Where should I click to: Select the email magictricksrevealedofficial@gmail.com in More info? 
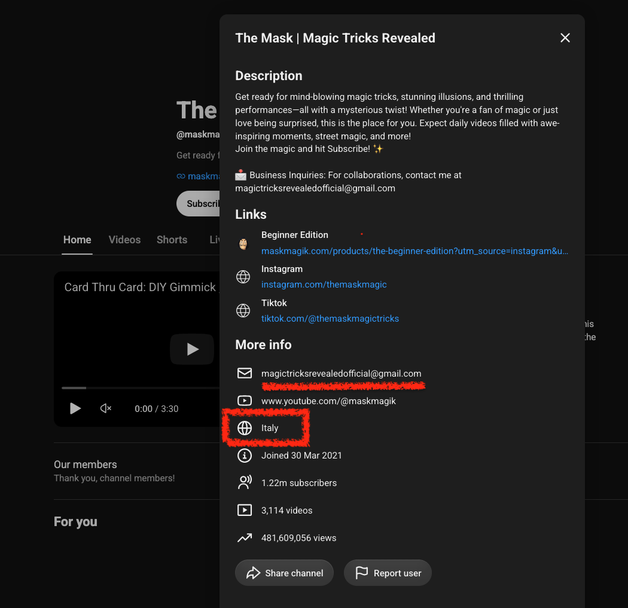[342, 374]
